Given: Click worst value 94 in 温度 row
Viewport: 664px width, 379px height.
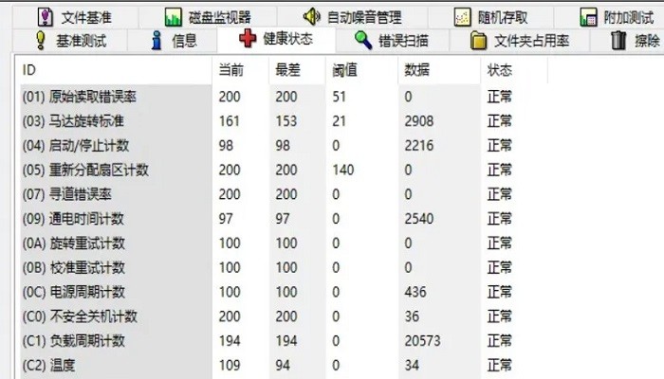Looking at the screenshot, I should (x=283, y=366).
